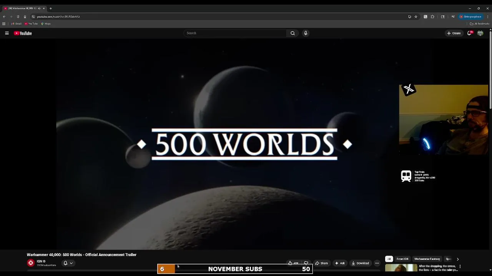The image size is (492, 276).
Task: Focus the YouTube search field
Action: [235, 33]
